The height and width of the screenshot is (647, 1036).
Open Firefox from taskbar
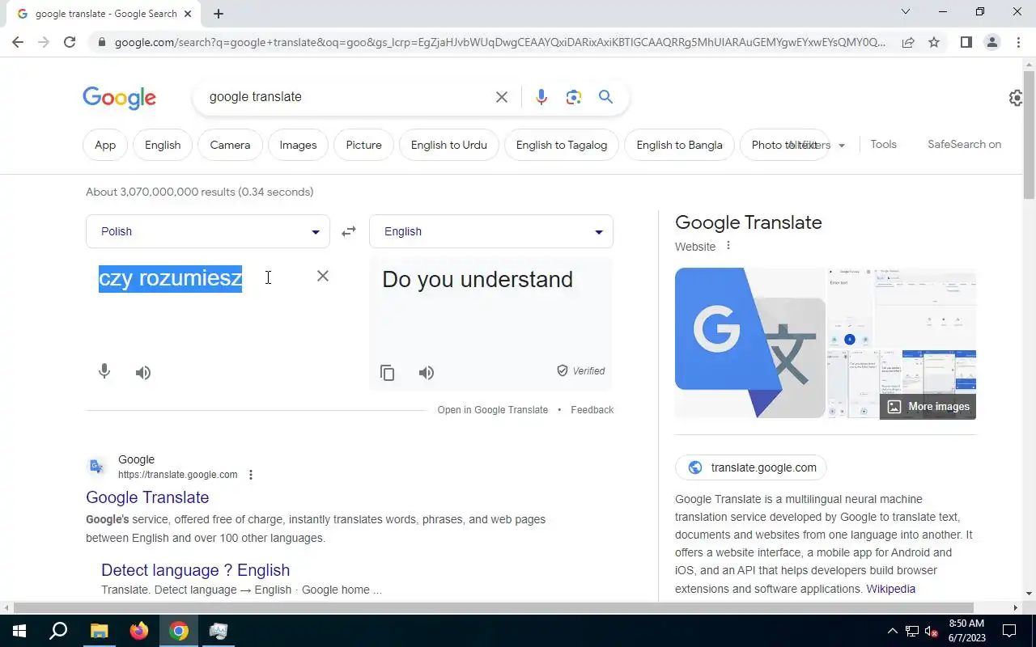pos(139,631)
